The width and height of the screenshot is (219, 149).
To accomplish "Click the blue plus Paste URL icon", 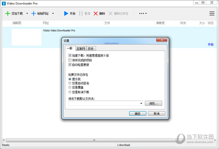I will (x=34, y=14).
